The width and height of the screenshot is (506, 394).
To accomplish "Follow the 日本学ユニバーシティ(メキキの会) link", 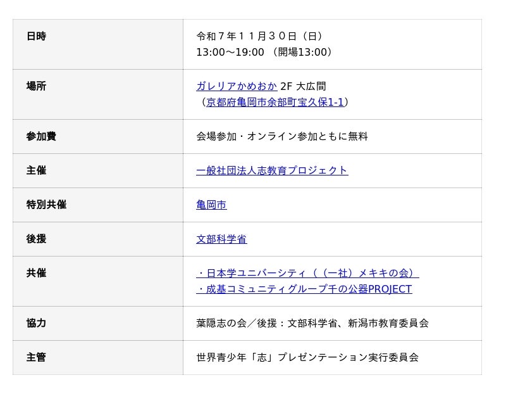I will [x=307, y=273].
